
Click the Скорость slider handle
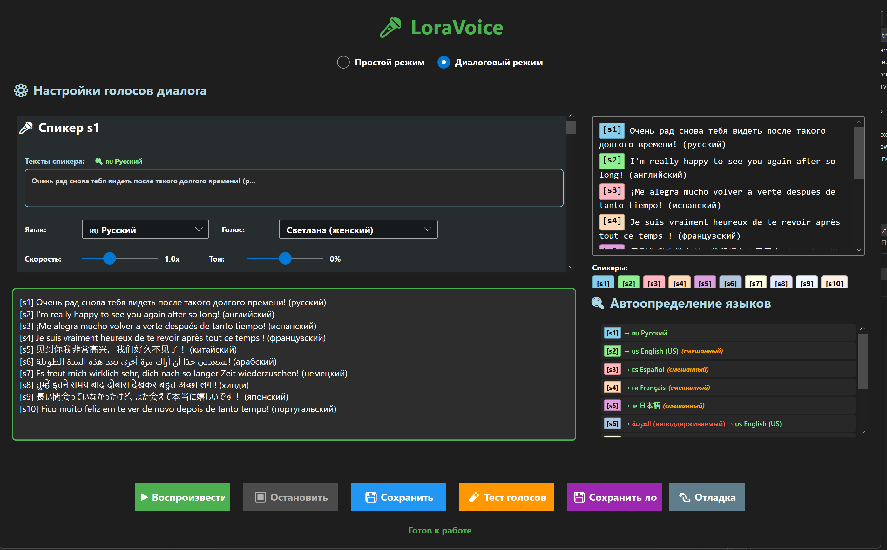[x=110, y=259]
